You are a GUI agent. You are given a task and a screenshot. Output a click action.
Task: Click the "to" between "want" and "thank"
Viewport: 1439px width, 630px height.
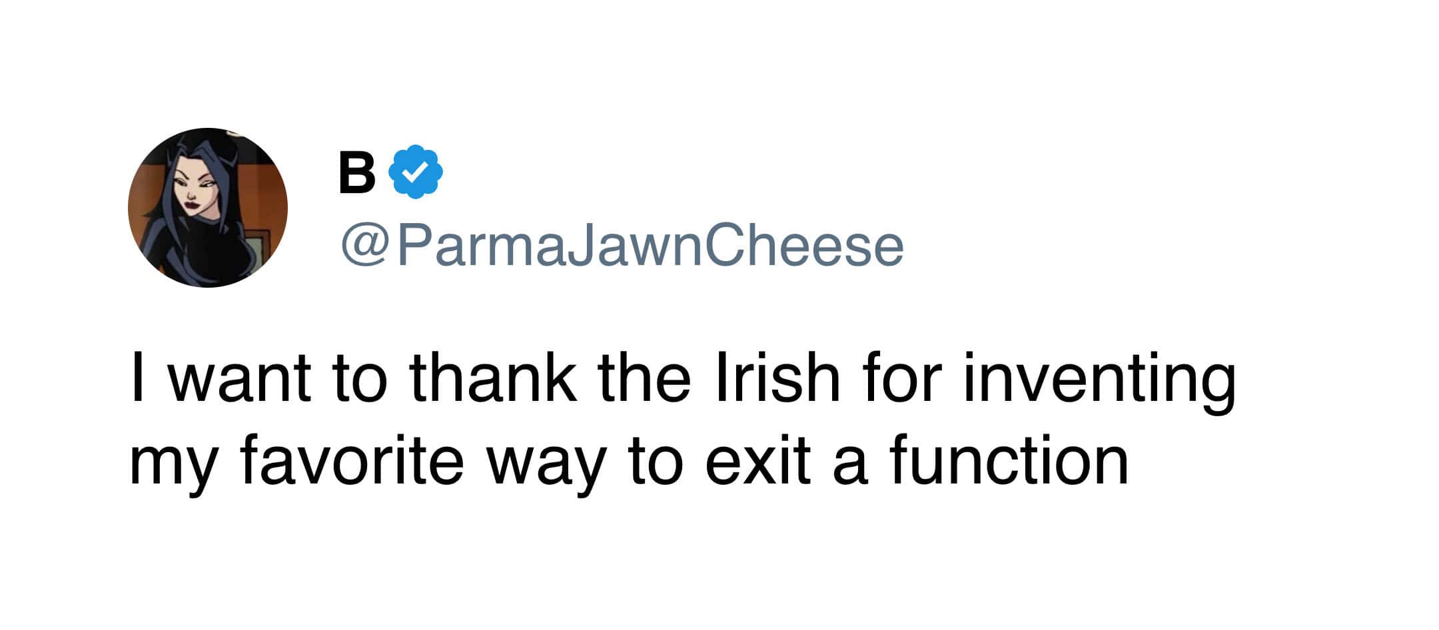coord(359,380)
